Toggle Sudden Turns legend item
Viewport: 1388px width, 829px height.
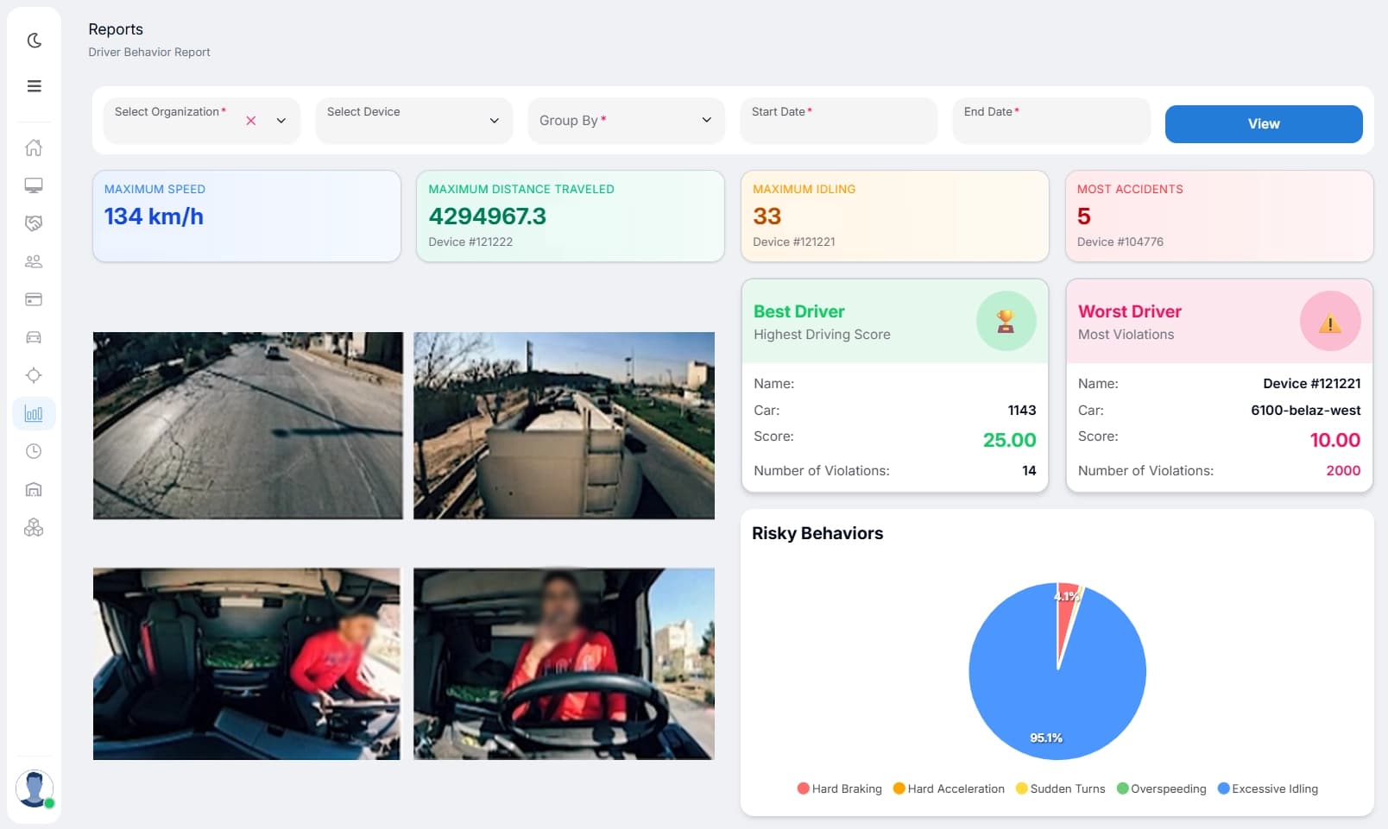click(x=1061, y=788)
